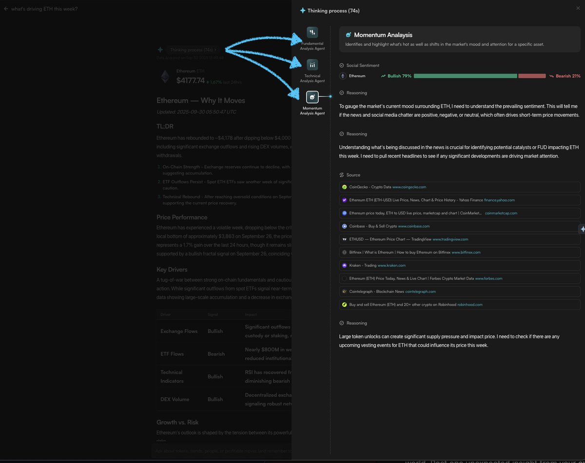Image resolution: width=585 pixels, height=463 pixels.
Task: Open the www.forbes.com link
Action: (488, 279)
